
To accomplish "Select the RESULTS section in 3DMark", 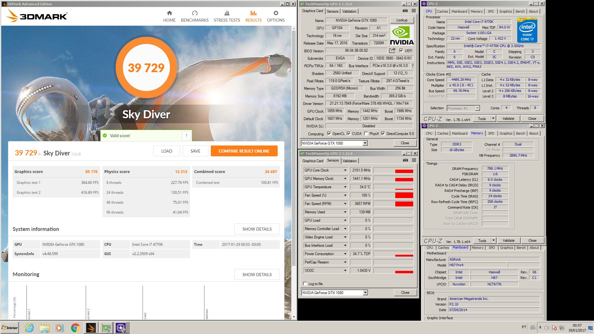I will pyautogui.click(x=254, y=16).
